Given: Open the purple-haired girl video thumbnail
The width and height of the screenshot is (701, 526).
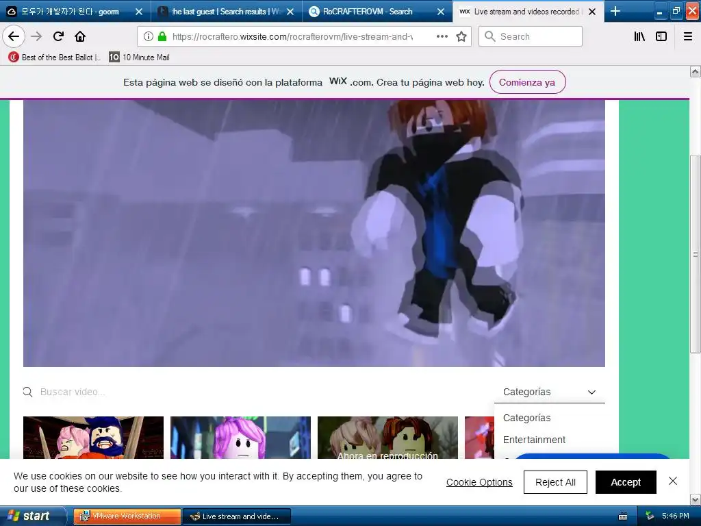Looking at the screenshot, I should click(x=240, y=438).
